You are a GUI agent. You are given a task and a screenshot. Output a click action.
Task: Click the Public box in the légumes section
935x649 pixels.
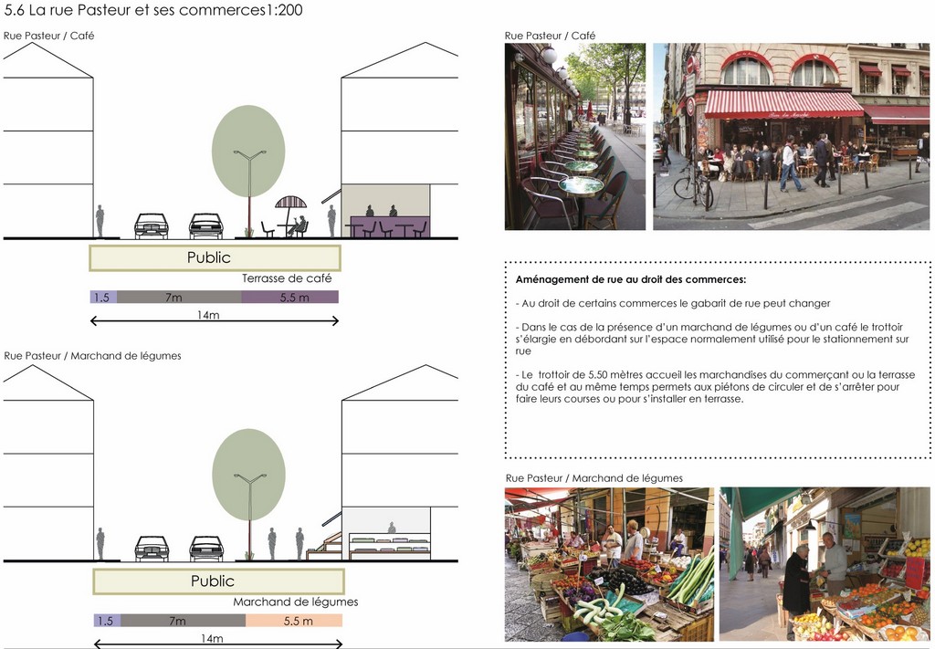pos(217,581)
